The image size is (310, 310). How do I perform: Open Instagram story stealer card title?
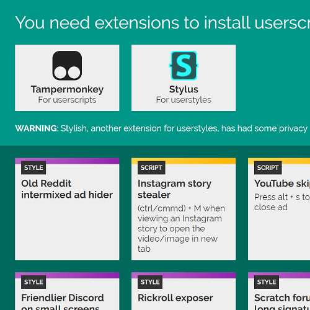click(174, 189)
